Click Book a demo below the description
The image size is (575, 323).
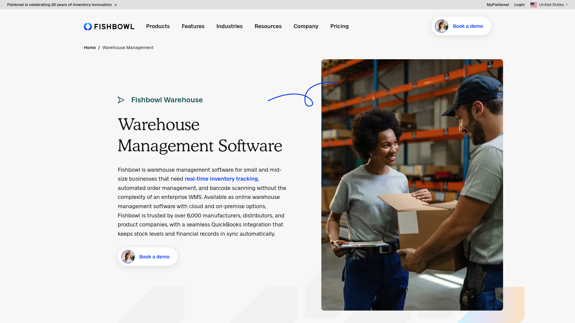(x=147, y=257)
